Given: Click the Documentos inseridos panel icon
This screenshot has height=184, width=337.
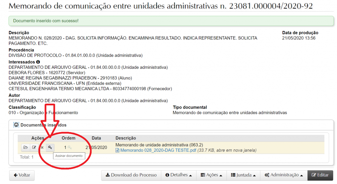Looking at the screenshot, I should point(16,125).
